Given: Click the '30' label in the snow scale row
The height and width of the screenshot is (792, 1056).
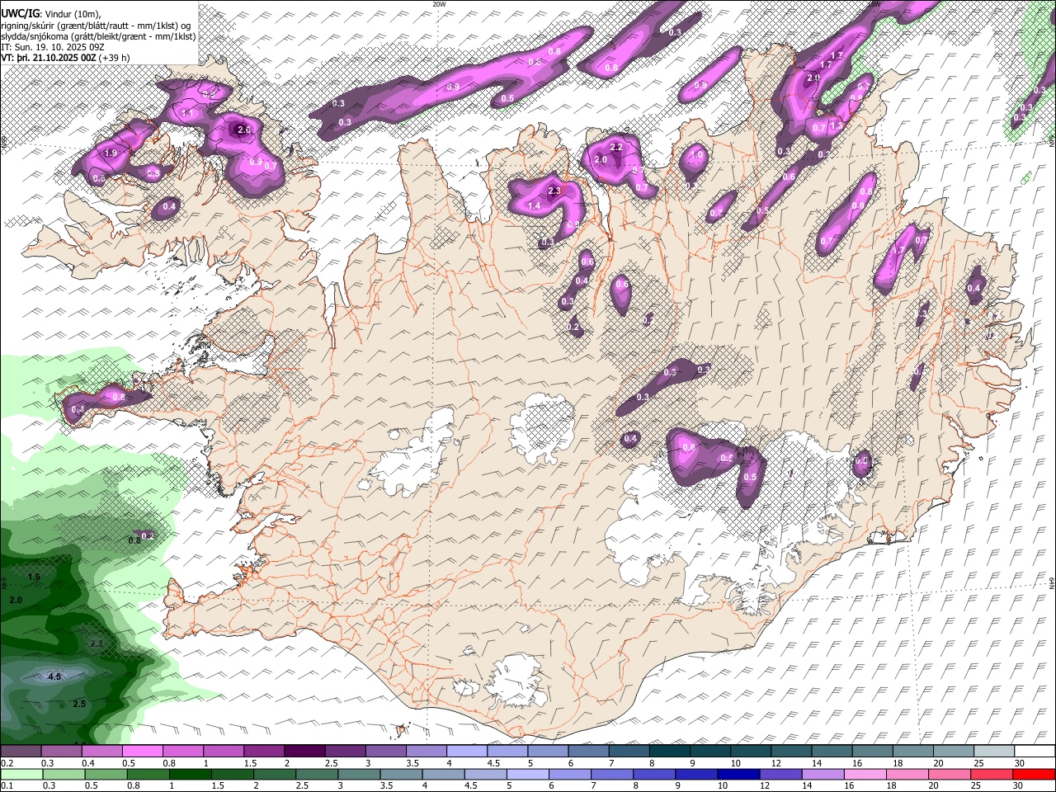Looking at the screenshot, I should coord(1020,763).
